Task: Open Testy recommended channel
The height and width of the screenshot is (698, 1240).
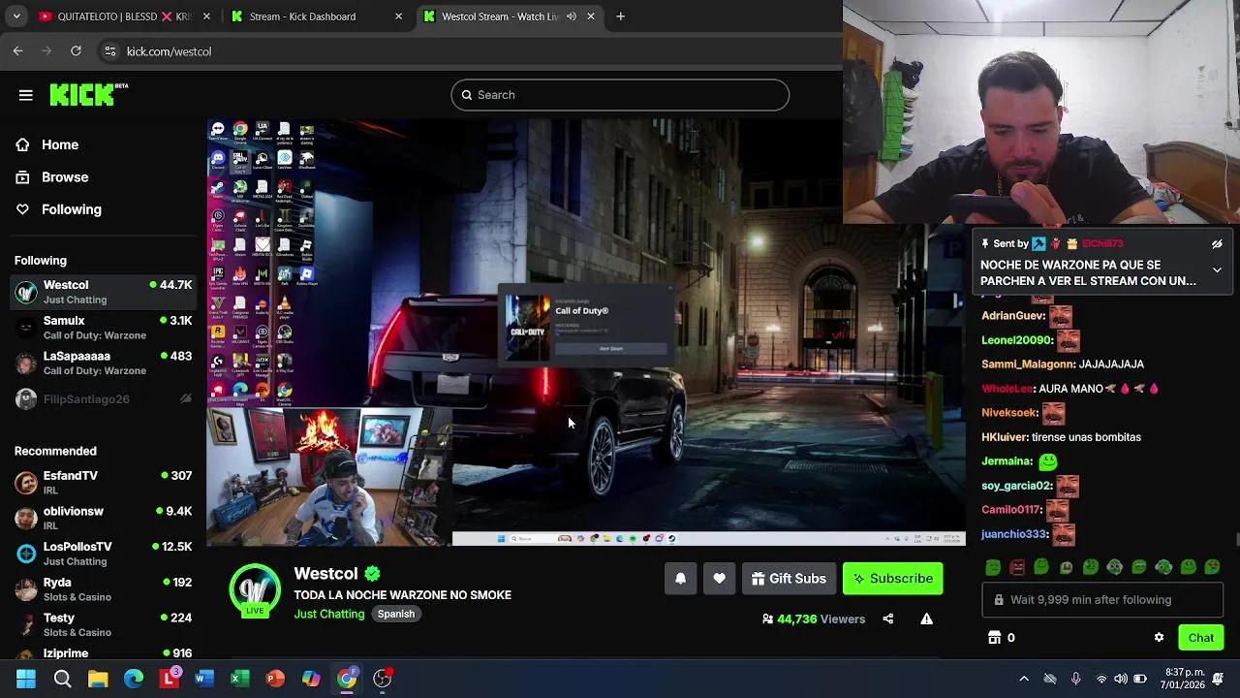Action: click(x=103, y=624)
